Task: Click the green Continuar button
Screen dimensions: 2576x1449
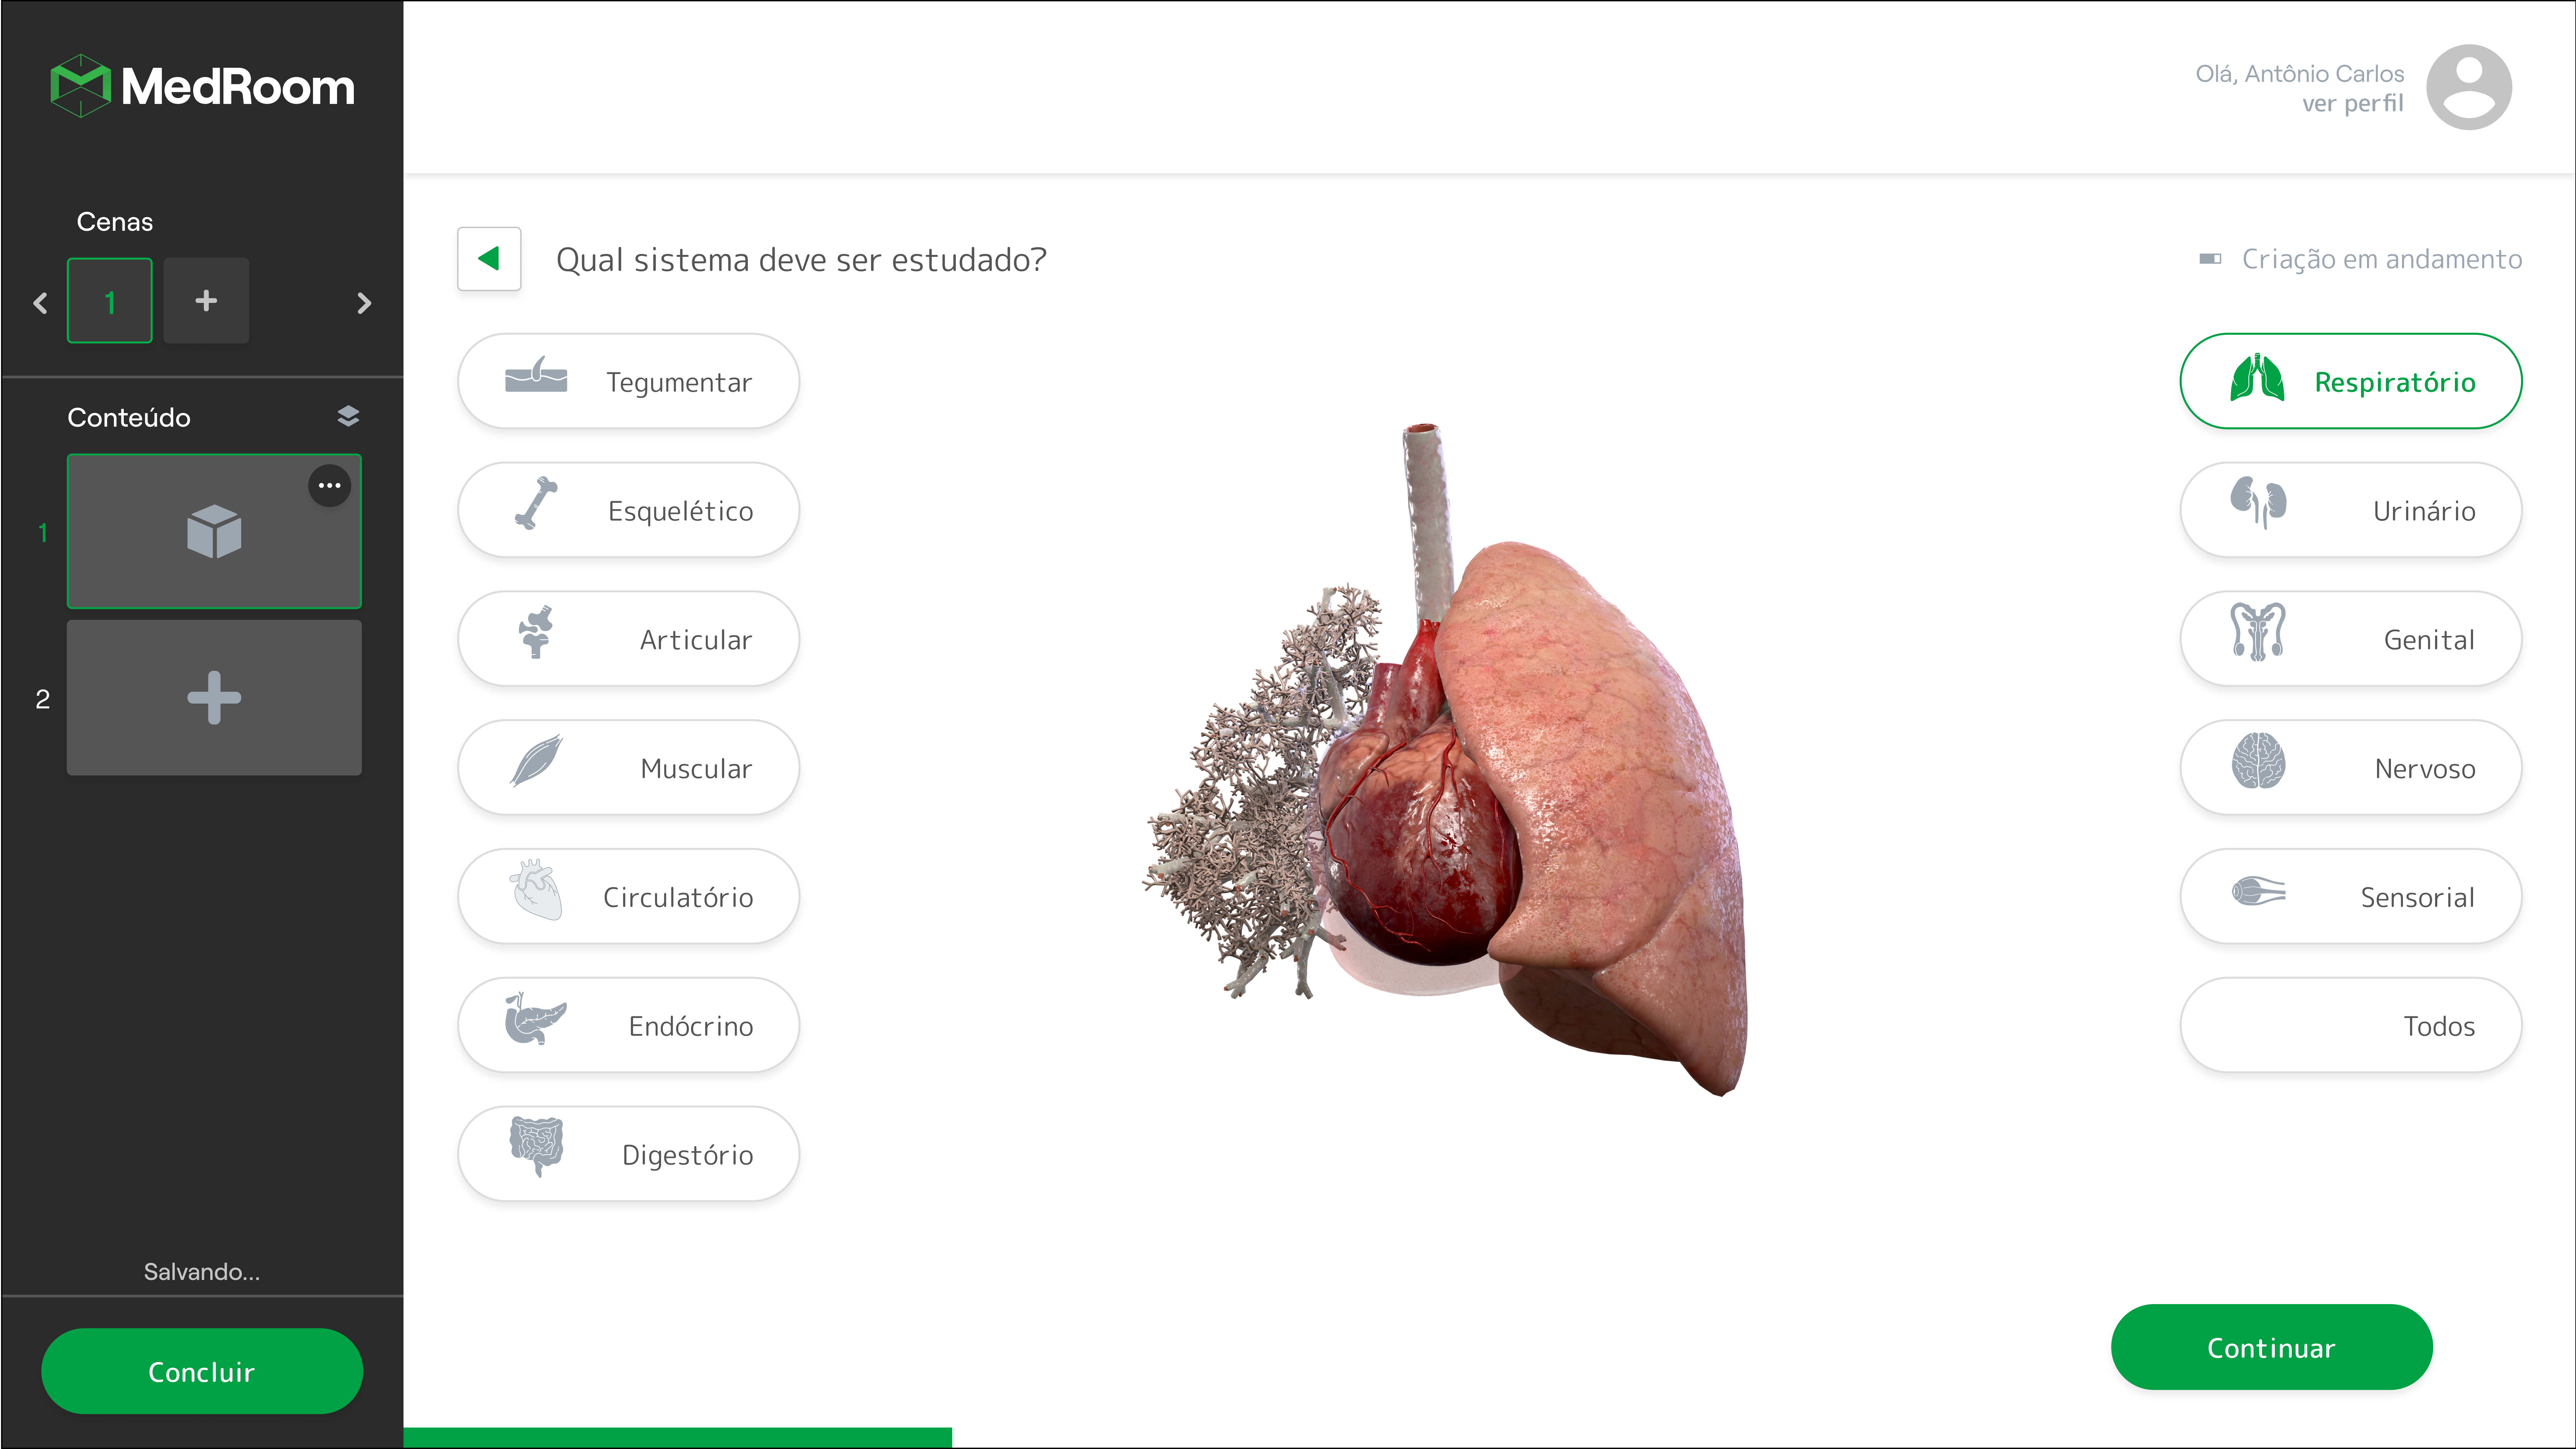Action: pyautogui.click(x=2271, y=1347)
